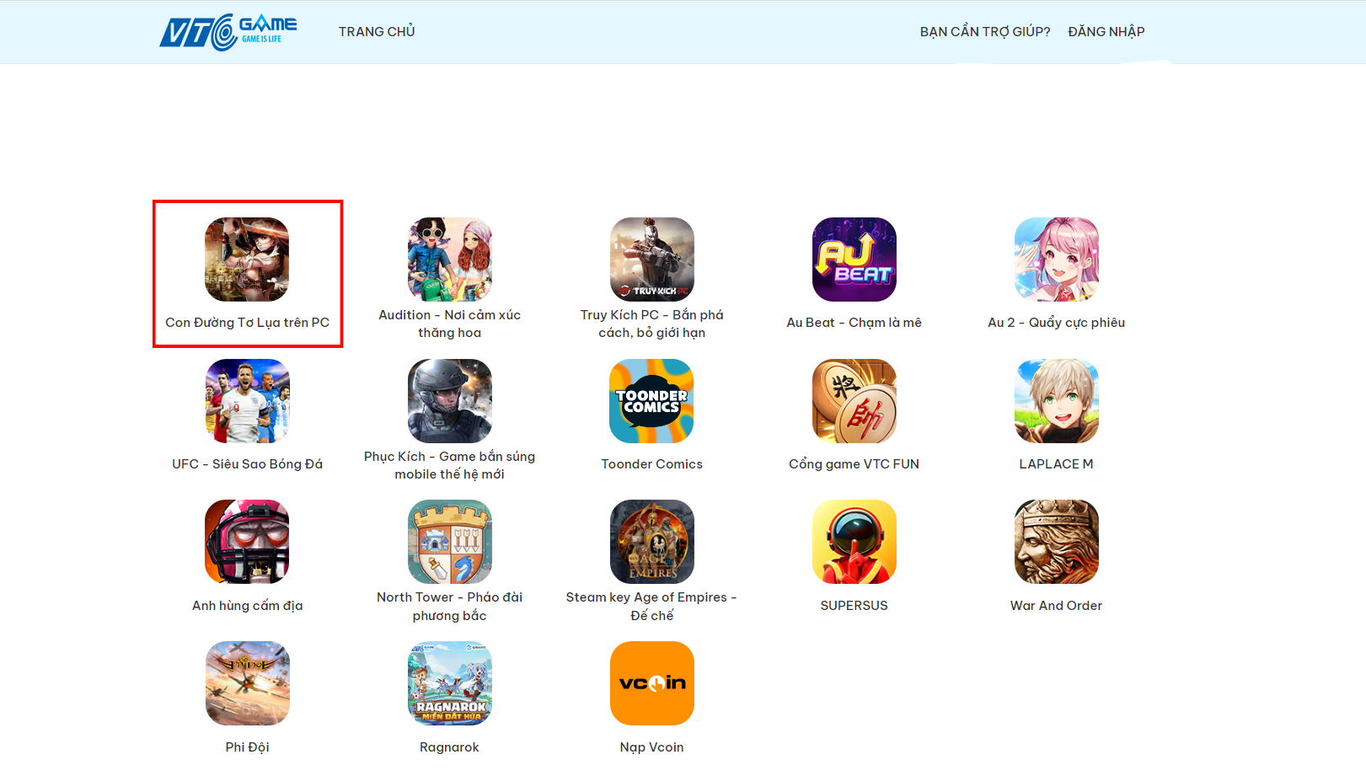Click 'UFC - Siêu Sao Bóng Đá' label
Viewport: 1366px width, 776px height.
tap(247, 464)
